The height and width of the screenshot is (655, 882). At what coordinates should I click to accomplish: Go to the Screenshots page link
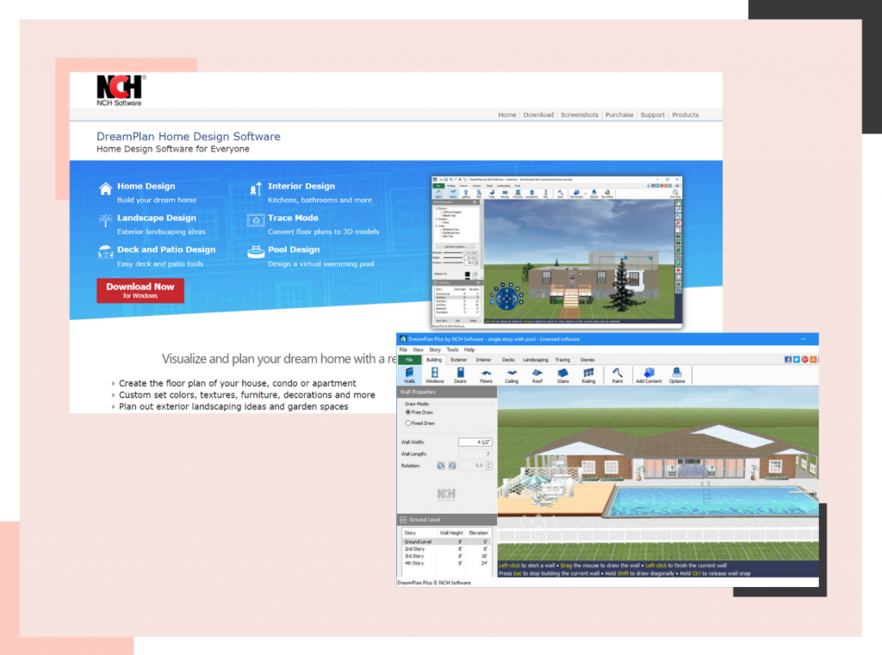(579, 114)
